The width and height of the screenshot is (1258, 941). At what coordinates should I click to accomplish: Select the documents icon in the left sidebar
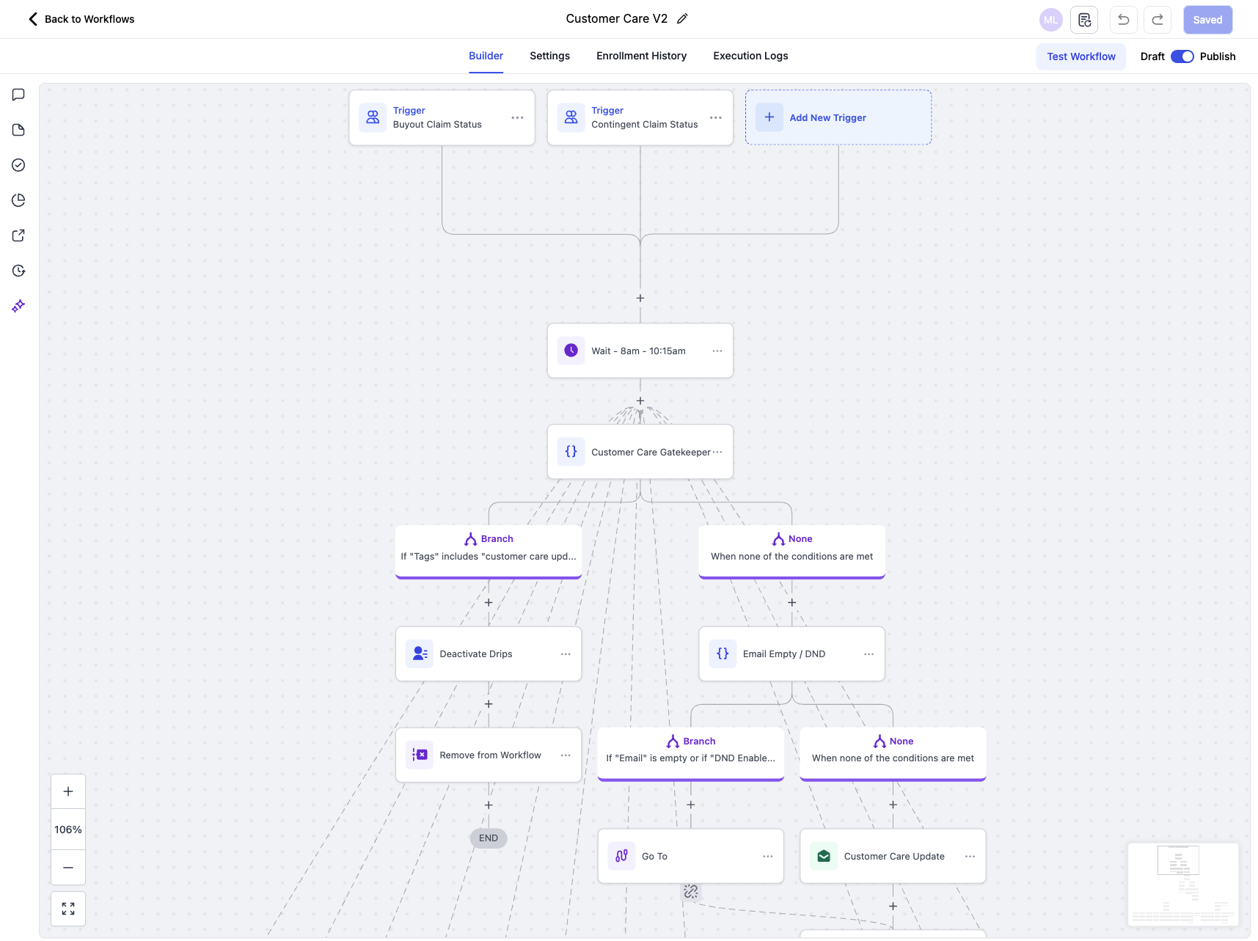click(x=18, y=130)
